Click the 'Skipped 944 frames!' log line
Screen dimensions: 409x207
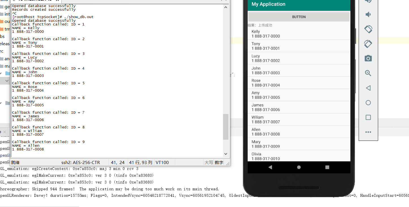(x=110, y=189)
